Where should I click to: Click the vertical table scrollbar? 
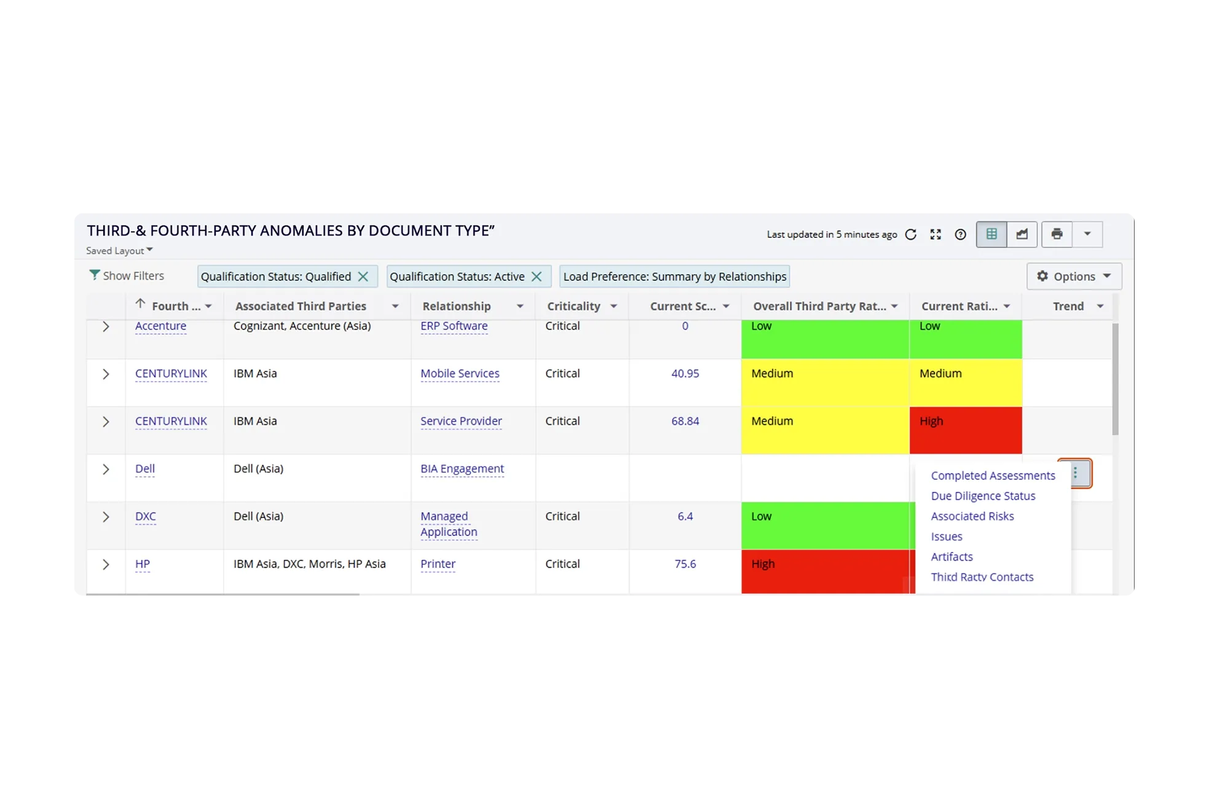pyautogui.click(x=1115, y=379)
